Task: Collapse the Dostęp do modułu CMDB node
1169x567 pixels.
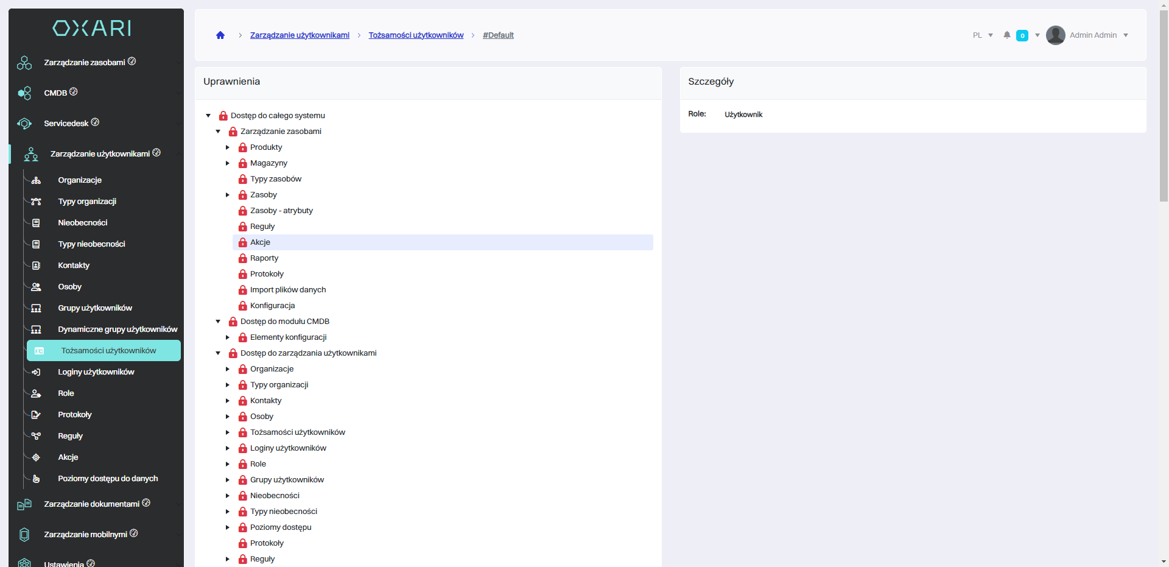Action: click(218, 322)
